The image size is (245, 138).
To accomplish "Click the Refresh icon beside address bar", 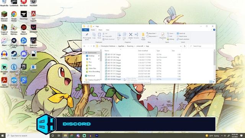I will pos(185,46).
